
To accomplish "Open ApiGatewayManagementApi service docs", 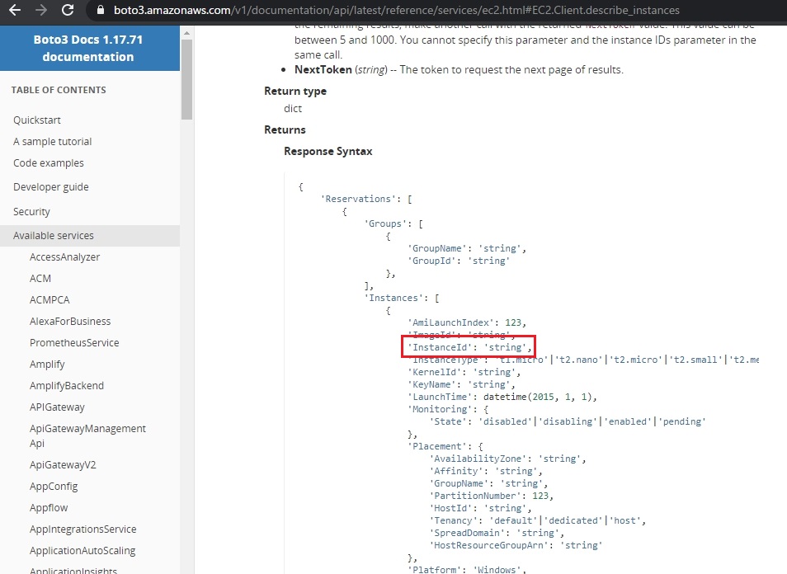I will tap(87, 435).
